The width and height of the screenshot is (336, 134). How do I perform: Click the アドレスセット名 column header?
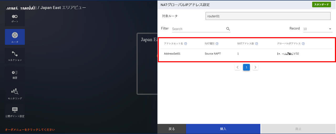click(173, 44)
